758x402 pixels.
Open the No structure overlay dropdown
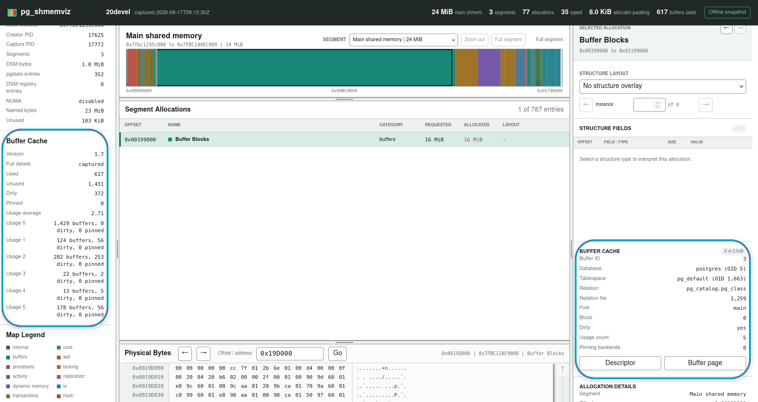(662, 87)
